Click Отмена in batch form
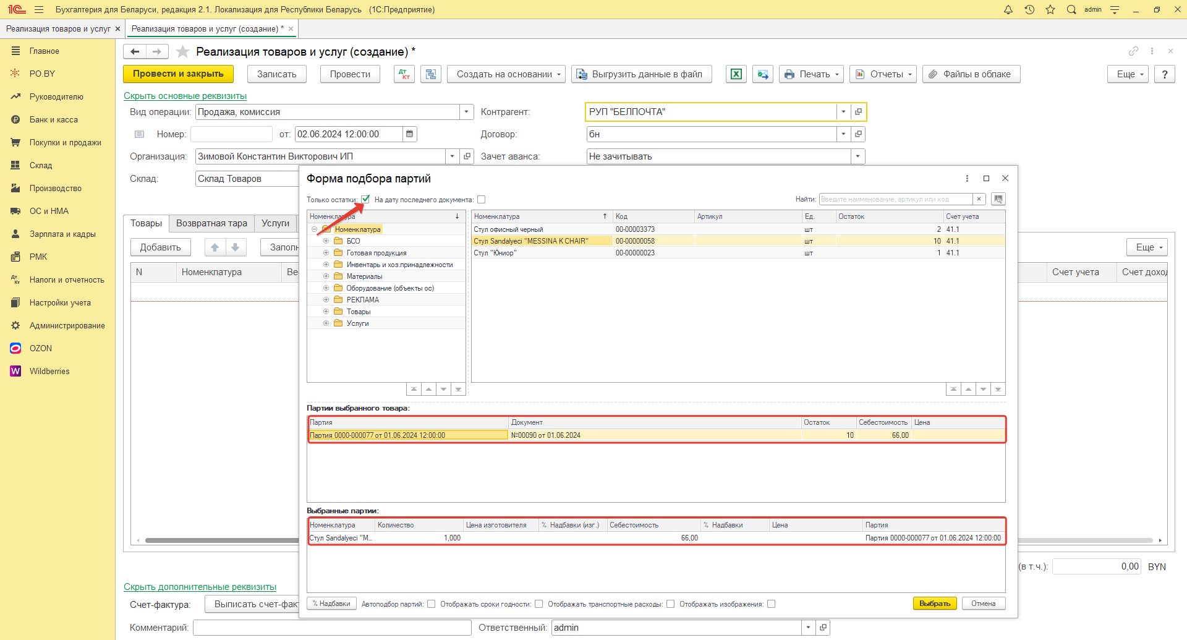This screenshot has height=640, width=1187. [984, 604]
